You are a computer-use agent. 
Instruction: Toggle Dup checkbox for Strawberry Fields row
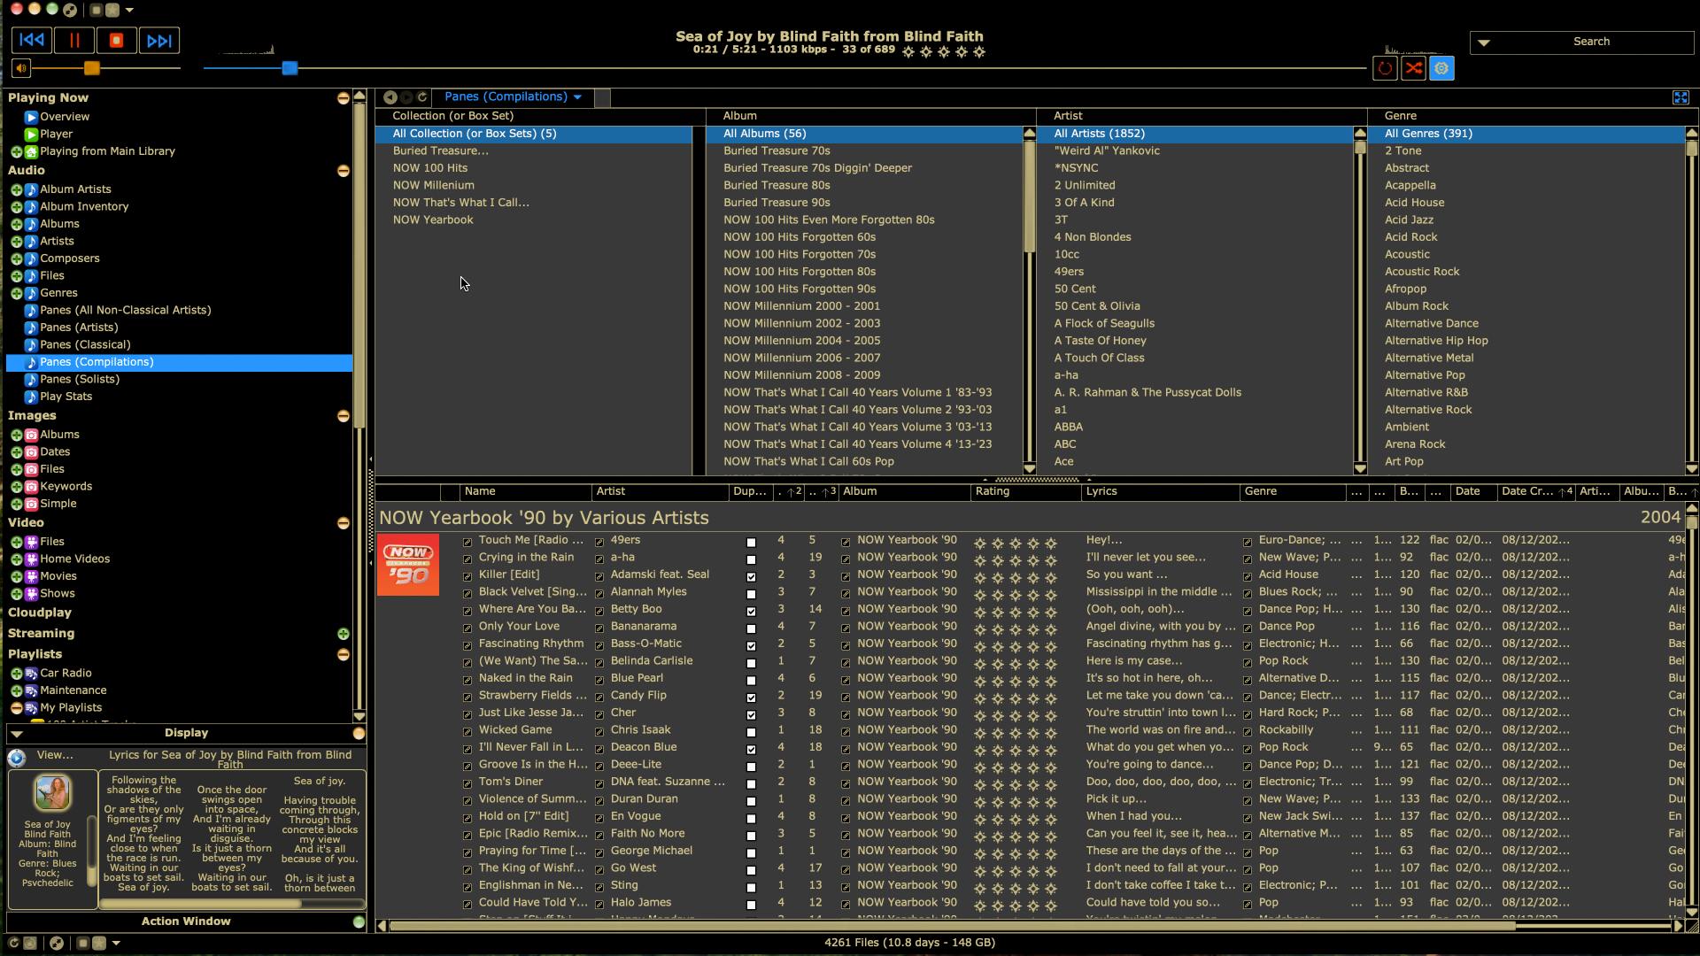[751, 698]
